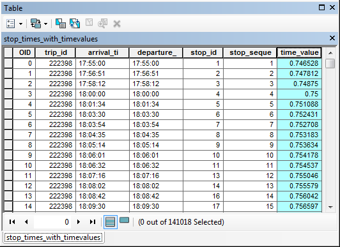The width and height of the screenshot is (340, 247).
Task: Click the Delete Selected icon
Action: pyautogui.click(x=117, y=24)
